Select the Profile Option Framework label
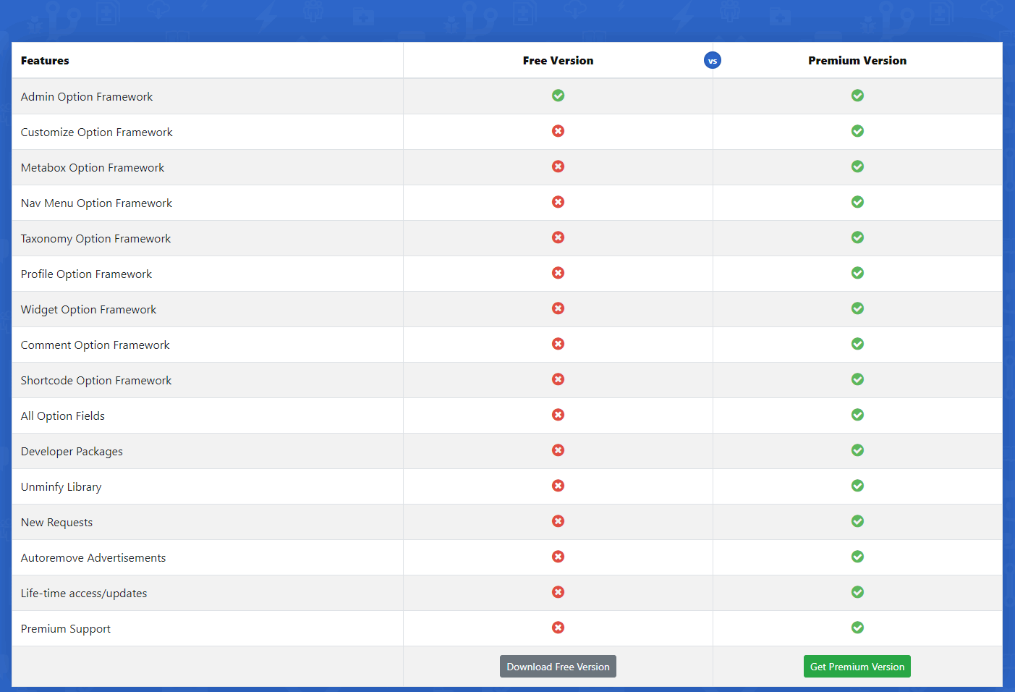 click(87, 274)
